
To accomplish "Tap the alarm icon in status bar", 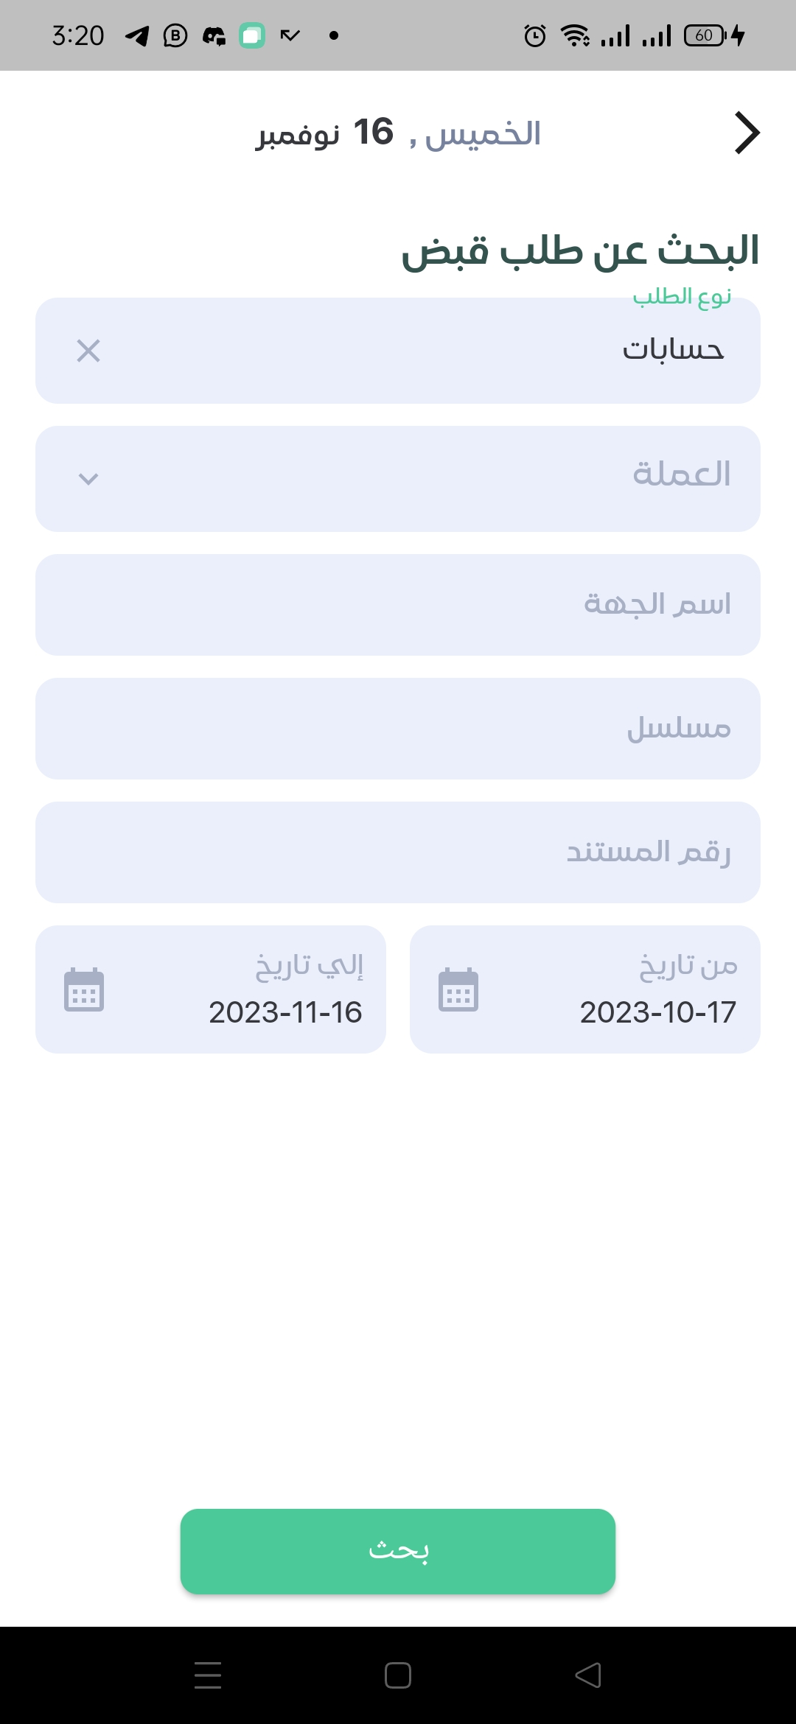I will click(x=535, y=35).
